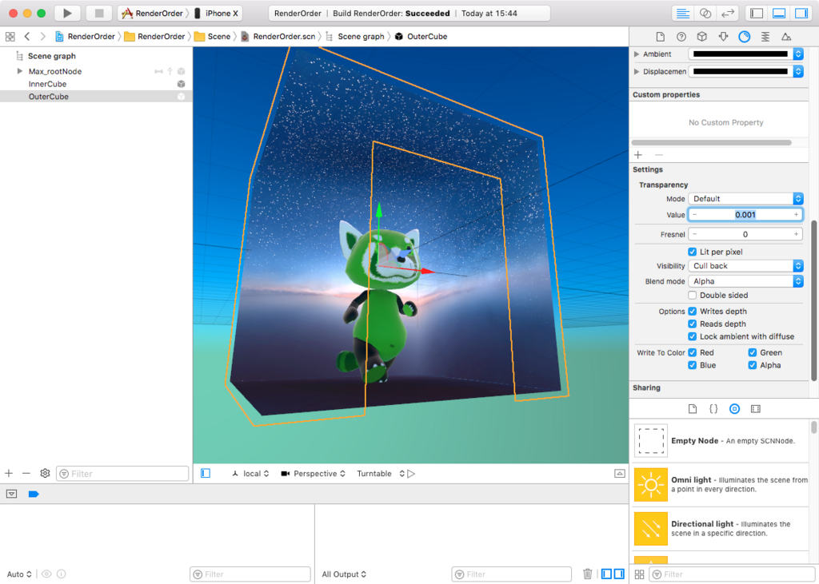Open scene graph gear actions menu
Viewport: 819px width, 584px height.
[45, 474]
